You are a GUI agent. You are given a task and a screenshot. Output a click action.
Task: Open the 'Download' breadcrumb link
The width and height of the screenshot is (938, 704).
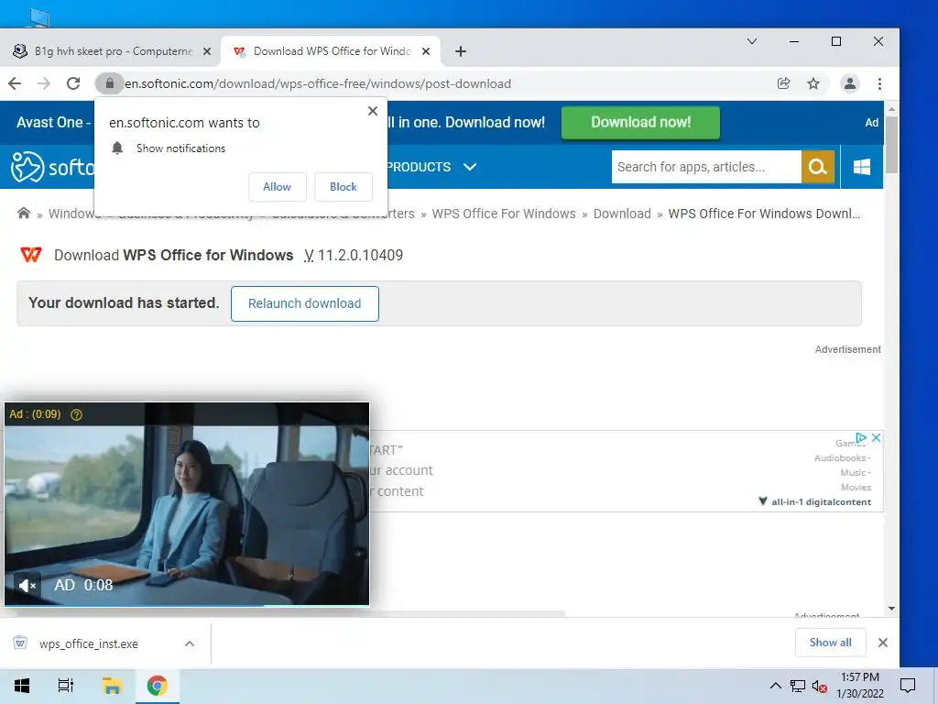622,214
